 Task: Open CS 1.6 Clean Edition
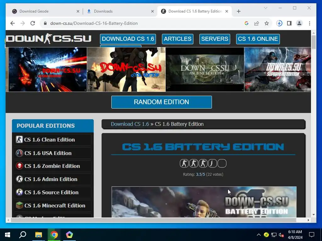coord(53,140)
